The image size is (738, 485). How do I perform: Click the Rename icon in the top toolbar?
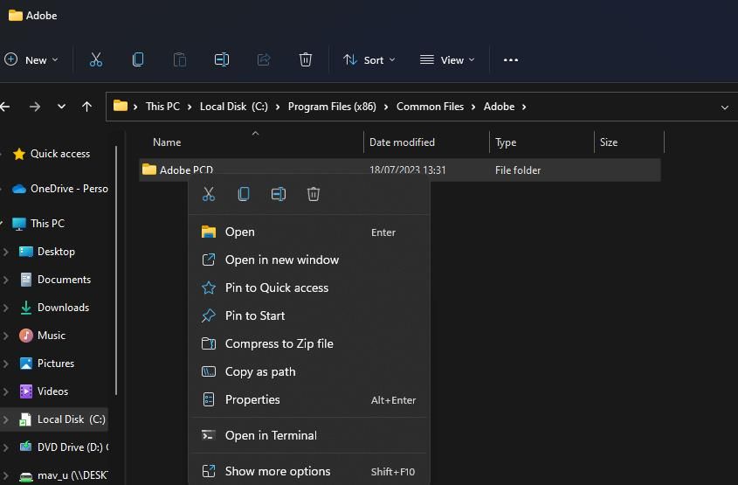222,59
